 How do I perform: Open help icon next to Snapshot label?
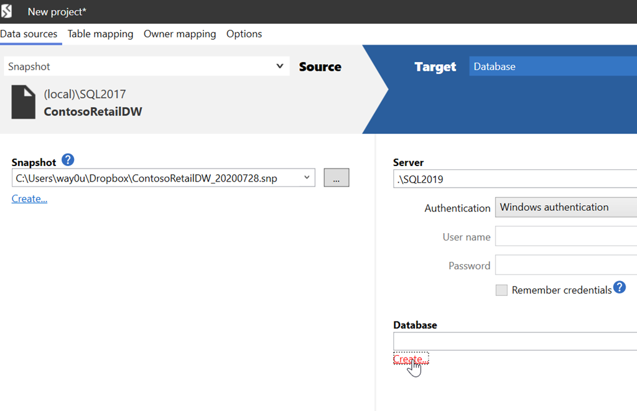[x=68, y=160]
